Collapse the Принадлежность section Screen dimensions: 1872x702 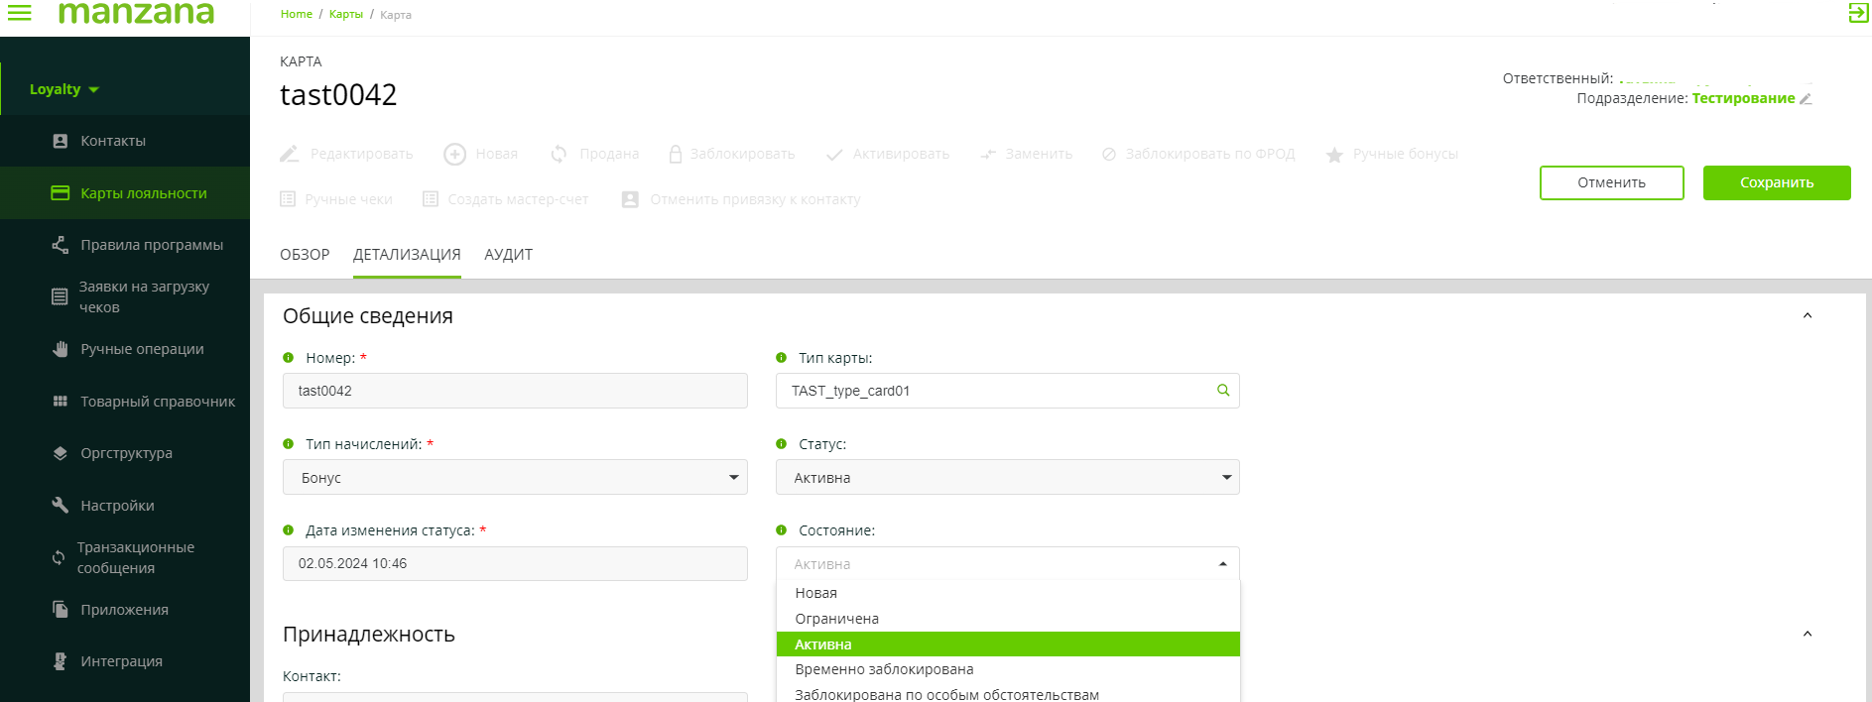(1807, 635)
